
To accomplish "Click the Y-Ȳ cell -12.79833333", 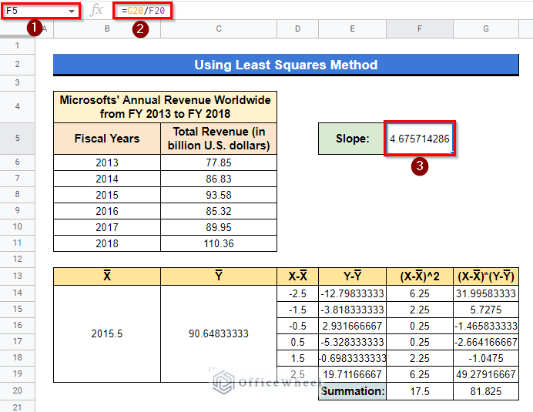I will click(x=352, y=293).
